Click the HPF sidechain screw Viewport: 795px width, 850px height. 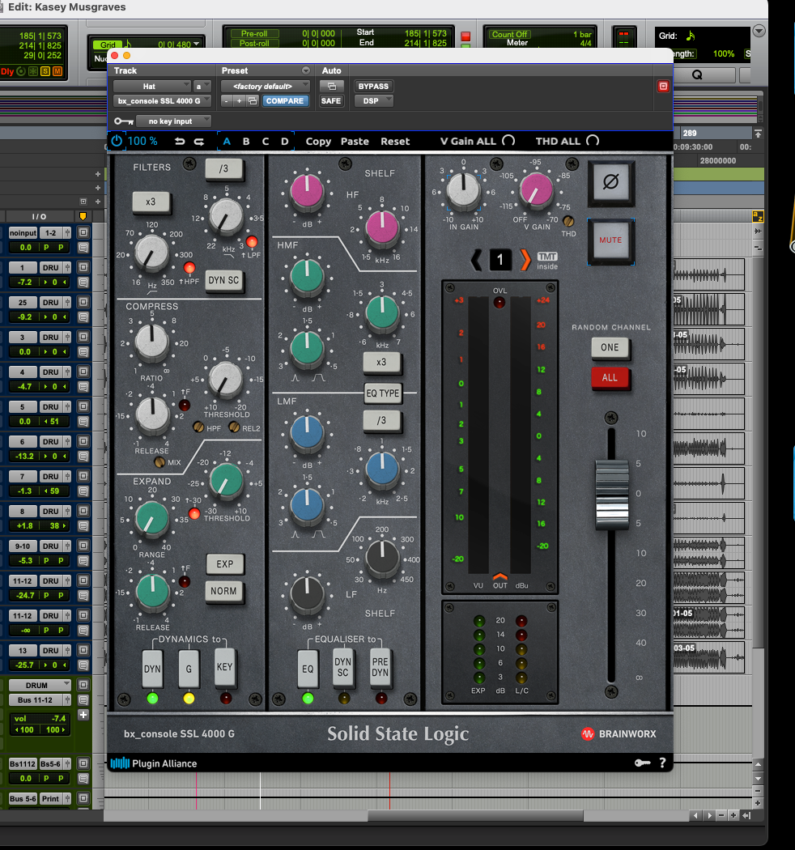coord(198,427)
